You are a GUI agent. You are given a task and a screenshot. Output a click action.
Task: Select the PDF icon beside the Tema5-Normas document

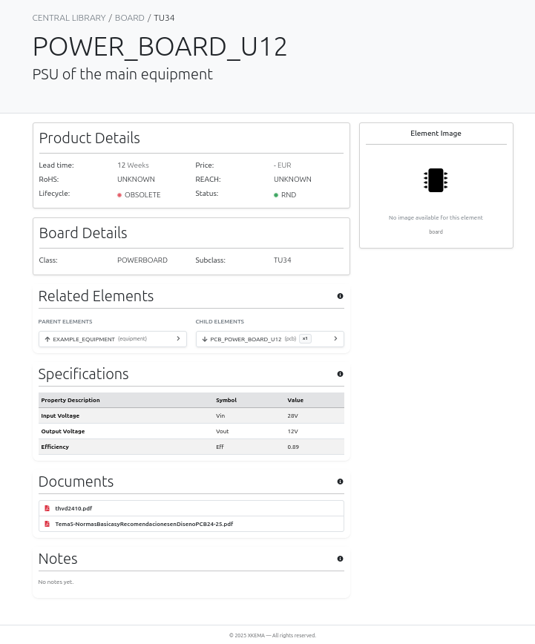coord(47,523)
